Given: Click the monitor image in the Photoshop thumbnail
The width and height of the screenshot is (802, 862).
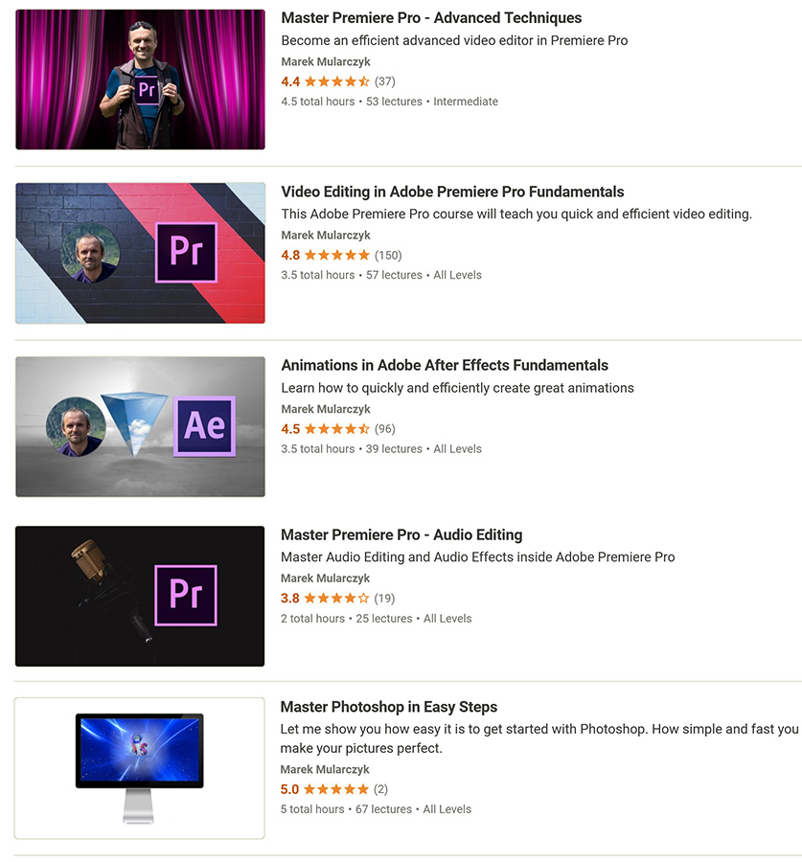Looking at the screenshot, I should (x=139, y=768).
